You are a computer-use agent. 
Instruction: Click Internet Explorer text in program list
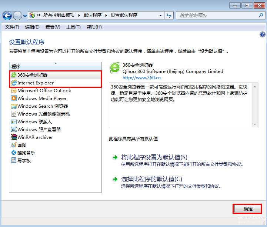[x=36, y=83]
